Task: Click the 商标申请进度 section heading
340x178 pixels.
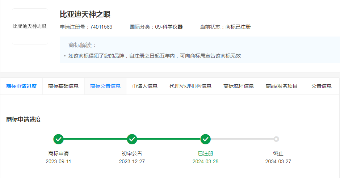Action: pos(24,119)
